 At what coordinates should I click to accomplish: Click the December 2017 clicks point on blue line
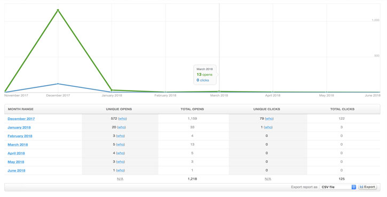(x=58, y=84)
